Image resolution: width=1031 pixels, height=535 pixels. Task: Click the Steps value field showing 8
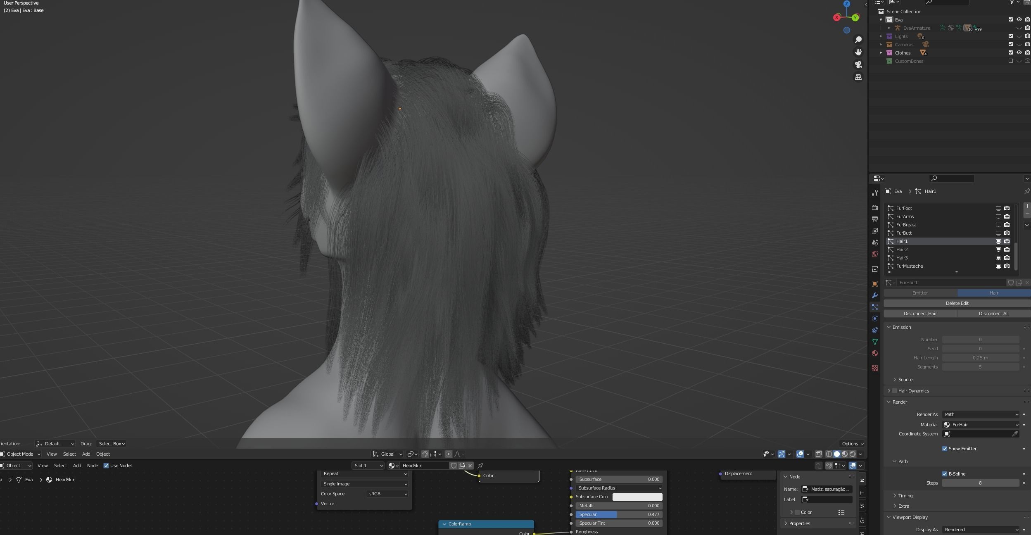point(980,483)
